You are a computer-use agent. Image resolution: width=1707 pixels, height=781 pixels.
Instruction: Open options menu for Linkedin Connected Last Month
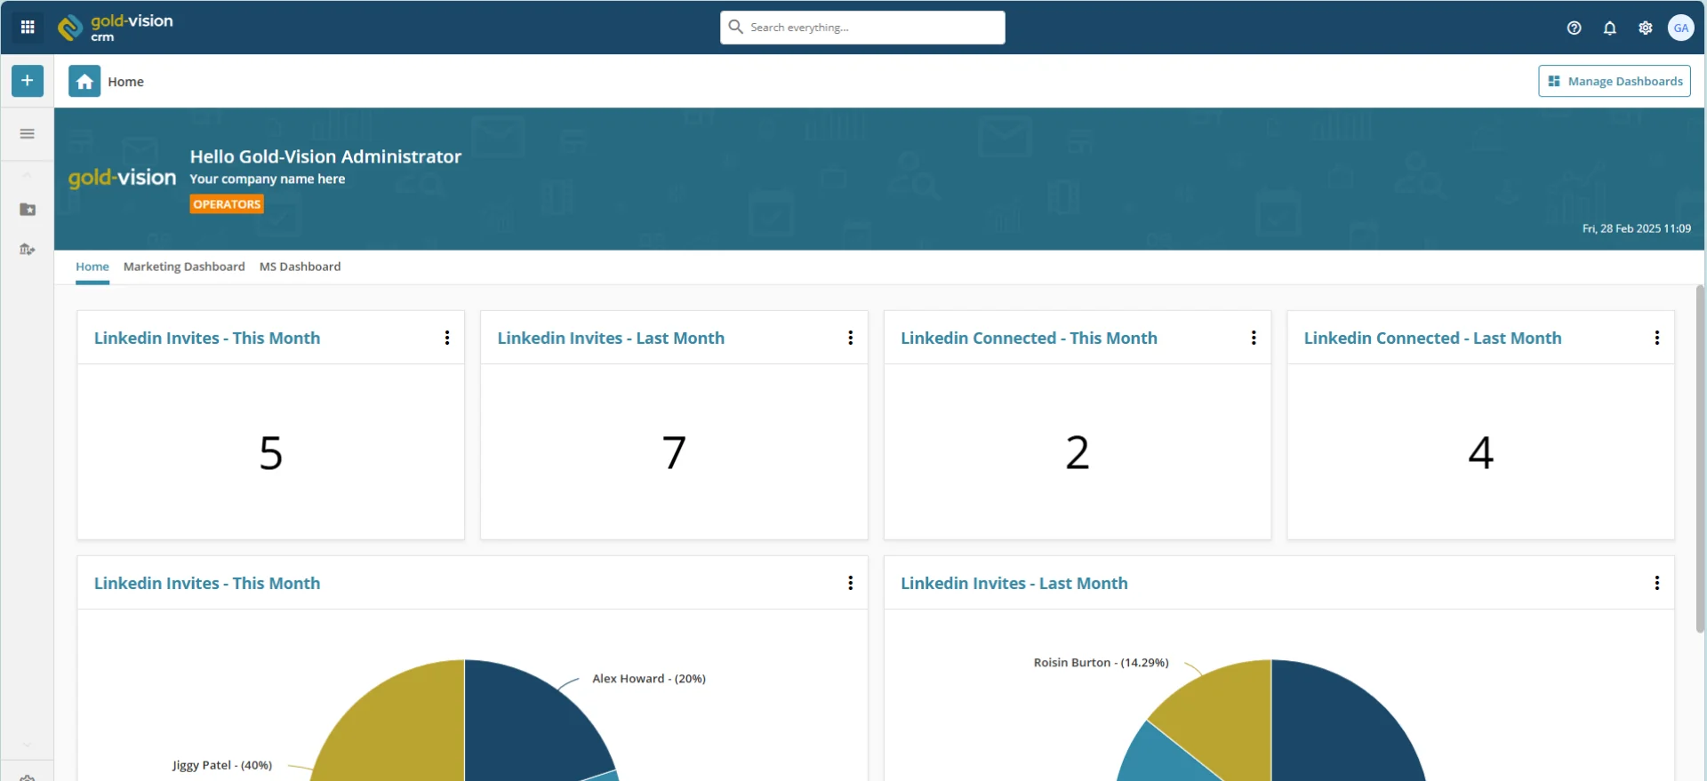(x=1656, y=338)
